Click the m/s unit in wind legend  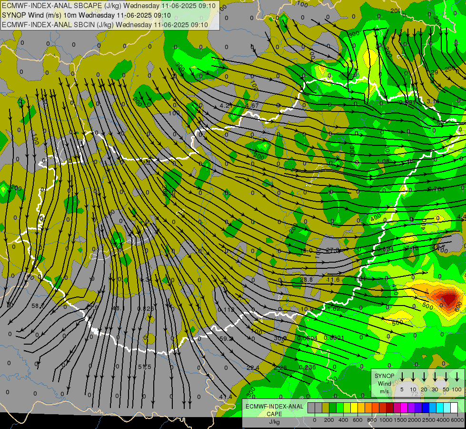[x=384, y=391]
